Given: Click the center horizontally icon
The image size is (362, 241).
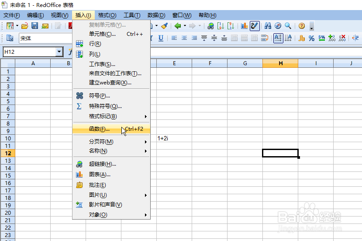Looking at the screenshot, I should pyautogui.click(x=184, y=38).
